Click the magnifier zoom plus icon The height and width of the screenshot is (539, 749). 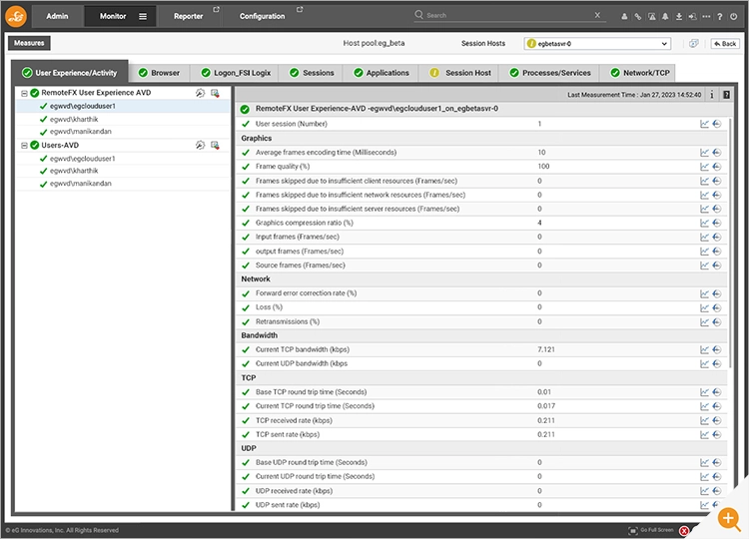(729, 518)
